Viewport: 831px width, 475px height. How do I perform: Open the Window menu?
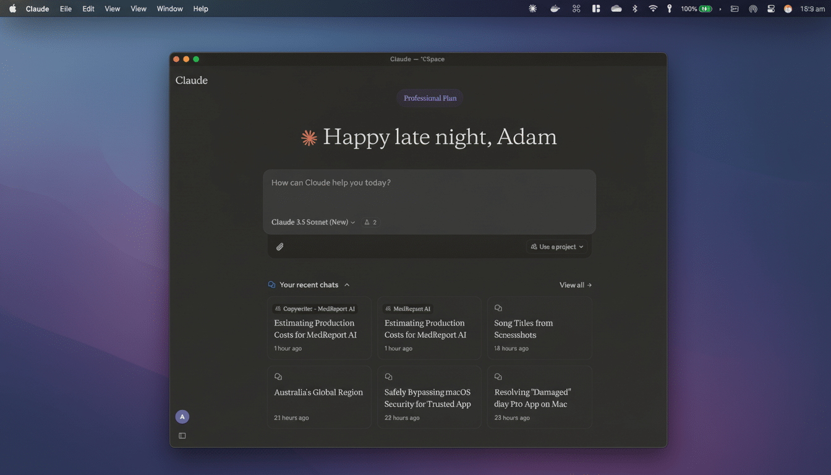[x=169, y=9]
